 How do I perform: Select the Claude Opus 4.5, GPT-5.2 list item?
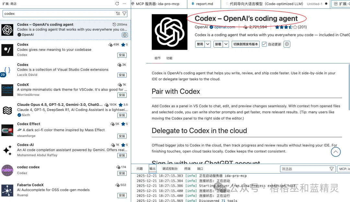click(65, 110)
